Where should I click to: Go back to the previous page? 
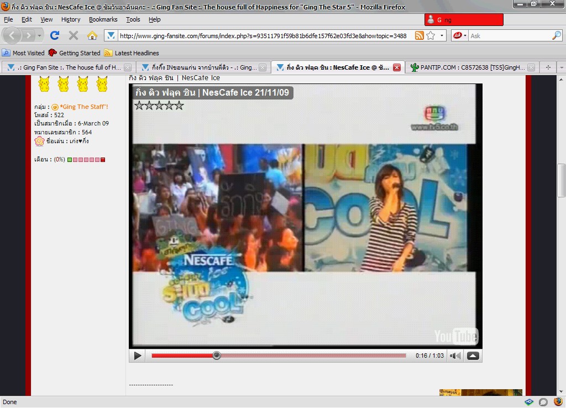pyautogui.click(x=12, y=35)
